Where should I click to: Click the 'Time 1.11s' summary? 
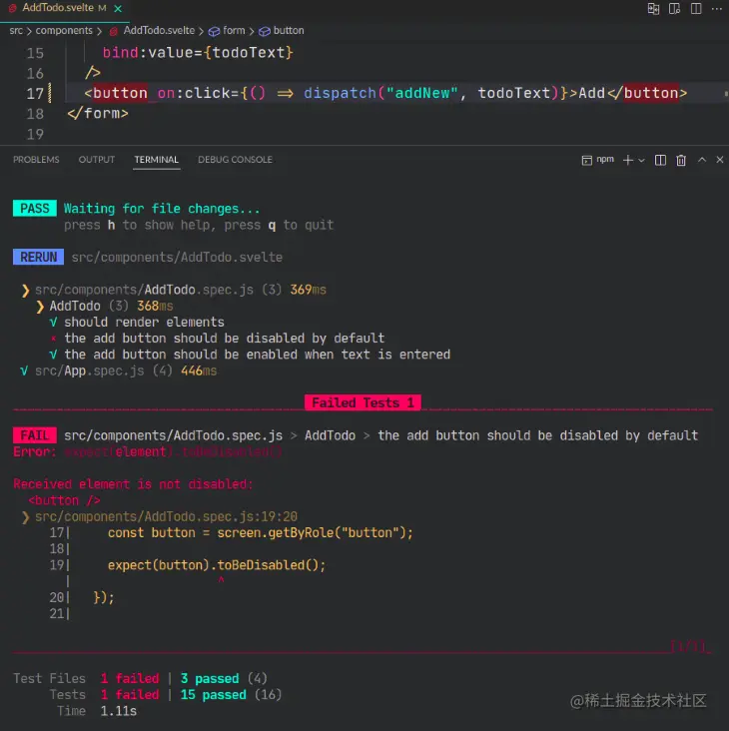click(x=97, y=711)
